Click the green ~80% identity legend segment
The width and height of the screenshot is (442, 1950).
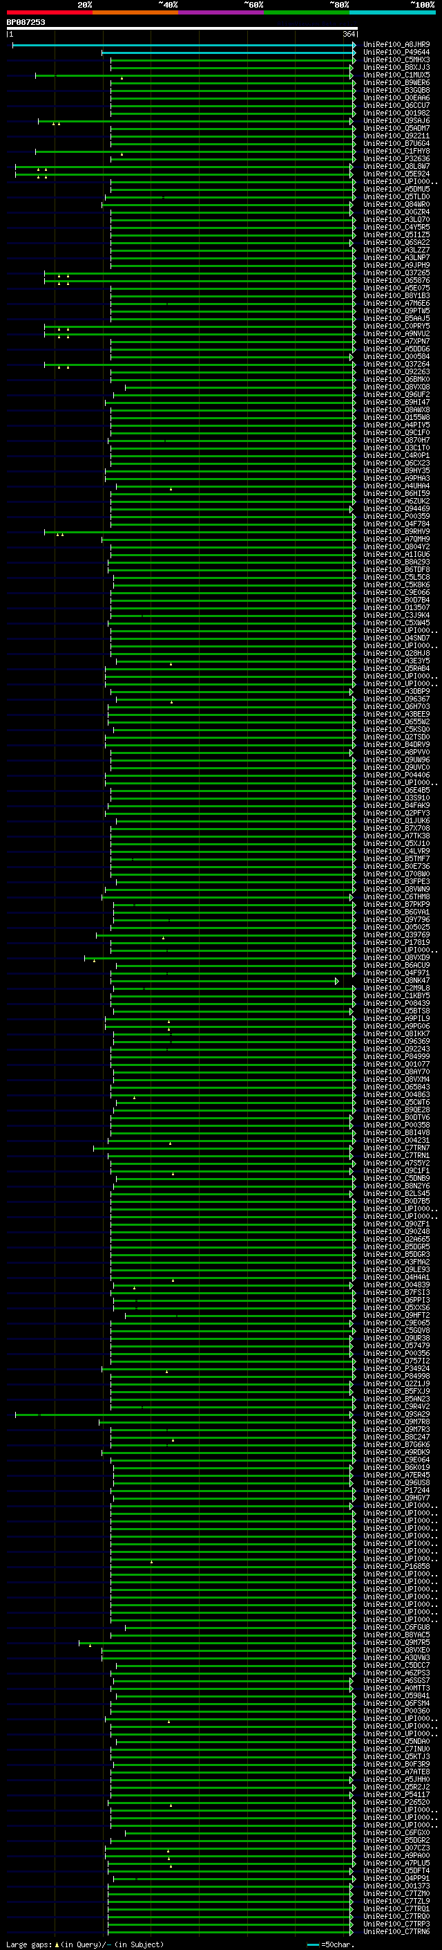307,12
